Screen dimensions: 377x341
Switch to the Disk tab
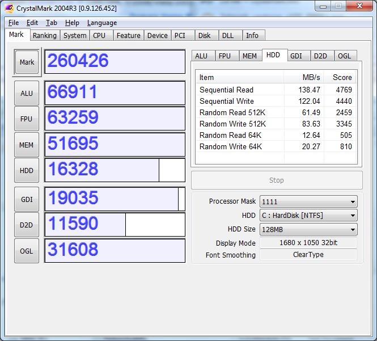207,35
